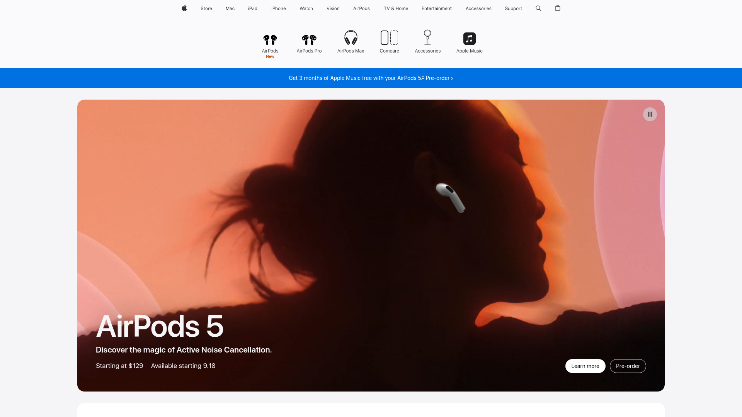
Task: Click the 'New' label under AirPods
Action: 270,57
